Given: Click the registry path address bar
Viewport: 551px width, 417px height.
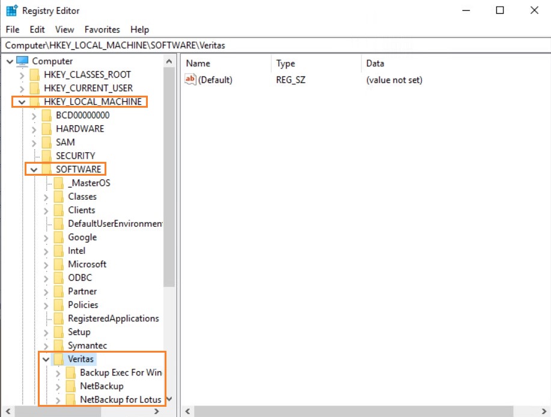Looking at the screenshot, I should coord(277,45).
